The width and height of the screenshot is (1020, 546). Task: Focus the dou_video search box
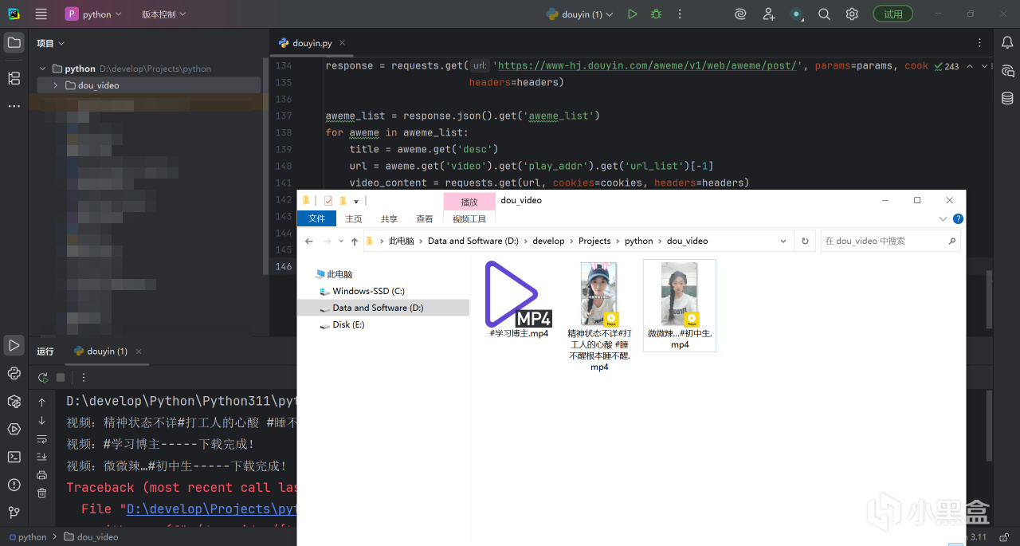[x=891, y=241]
